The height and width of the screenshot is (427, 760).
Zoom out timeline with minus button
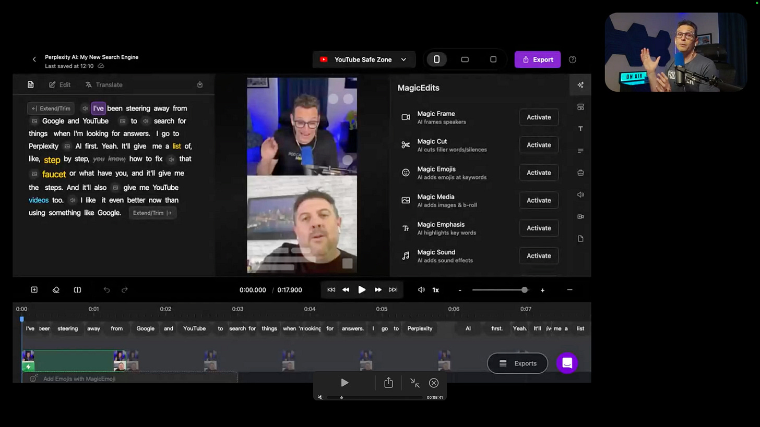(460, 290)
